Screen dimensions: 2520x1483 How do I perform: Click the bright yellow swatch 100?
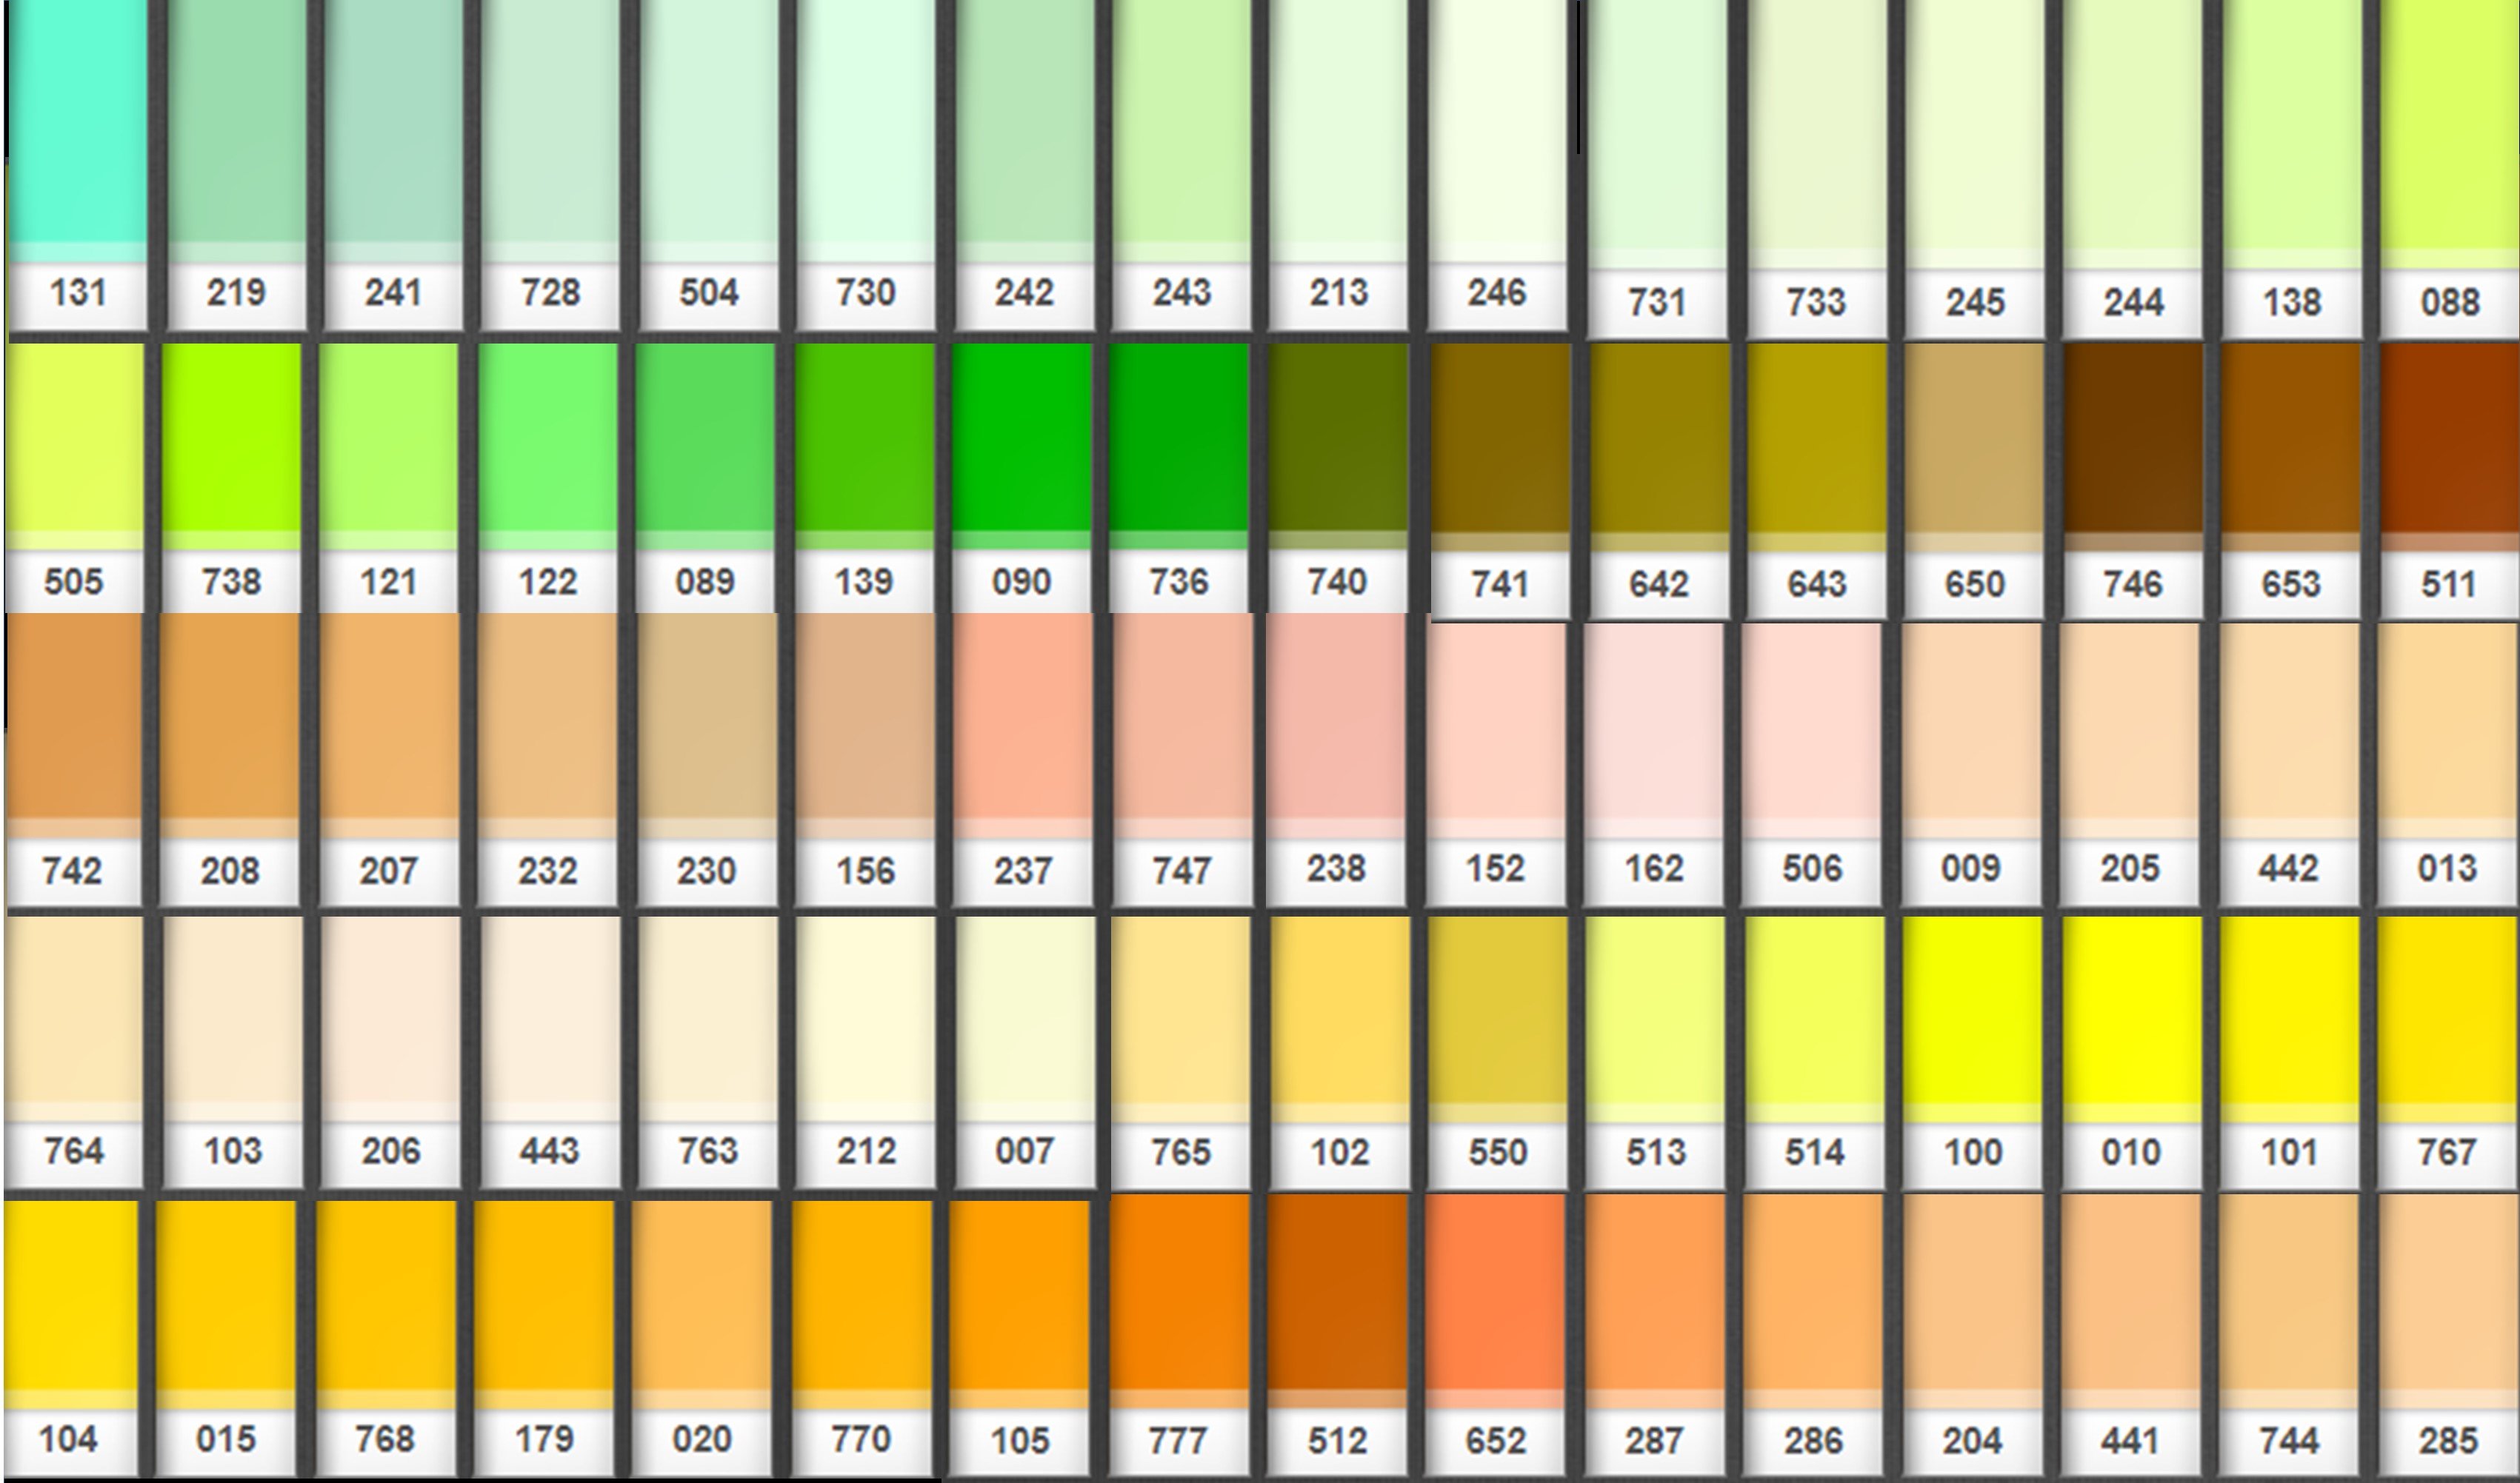(1972, 1009)
